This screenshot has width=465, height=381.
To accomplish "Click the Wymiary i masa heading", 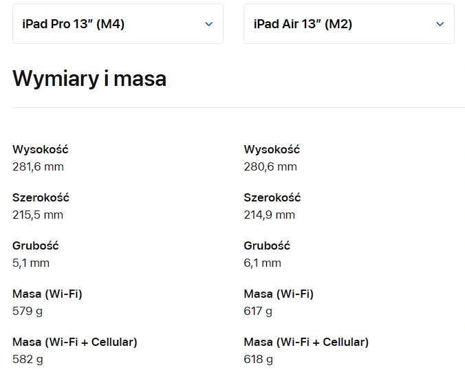I will pos(89,79).
